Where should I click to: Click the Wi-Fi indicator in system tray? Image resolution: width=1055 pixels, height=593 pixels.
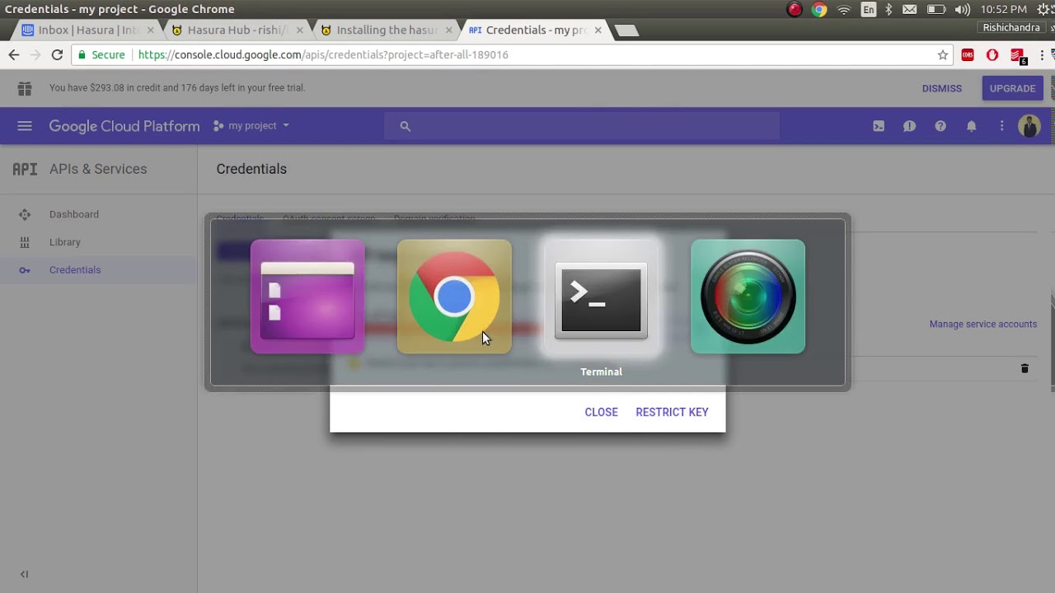(844, 9)
